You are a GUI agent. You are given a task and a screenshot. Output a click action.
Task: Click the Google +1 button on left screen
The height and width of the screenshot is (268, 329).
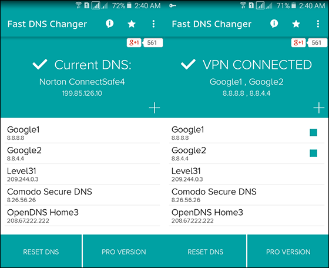(x=134, y=42)
